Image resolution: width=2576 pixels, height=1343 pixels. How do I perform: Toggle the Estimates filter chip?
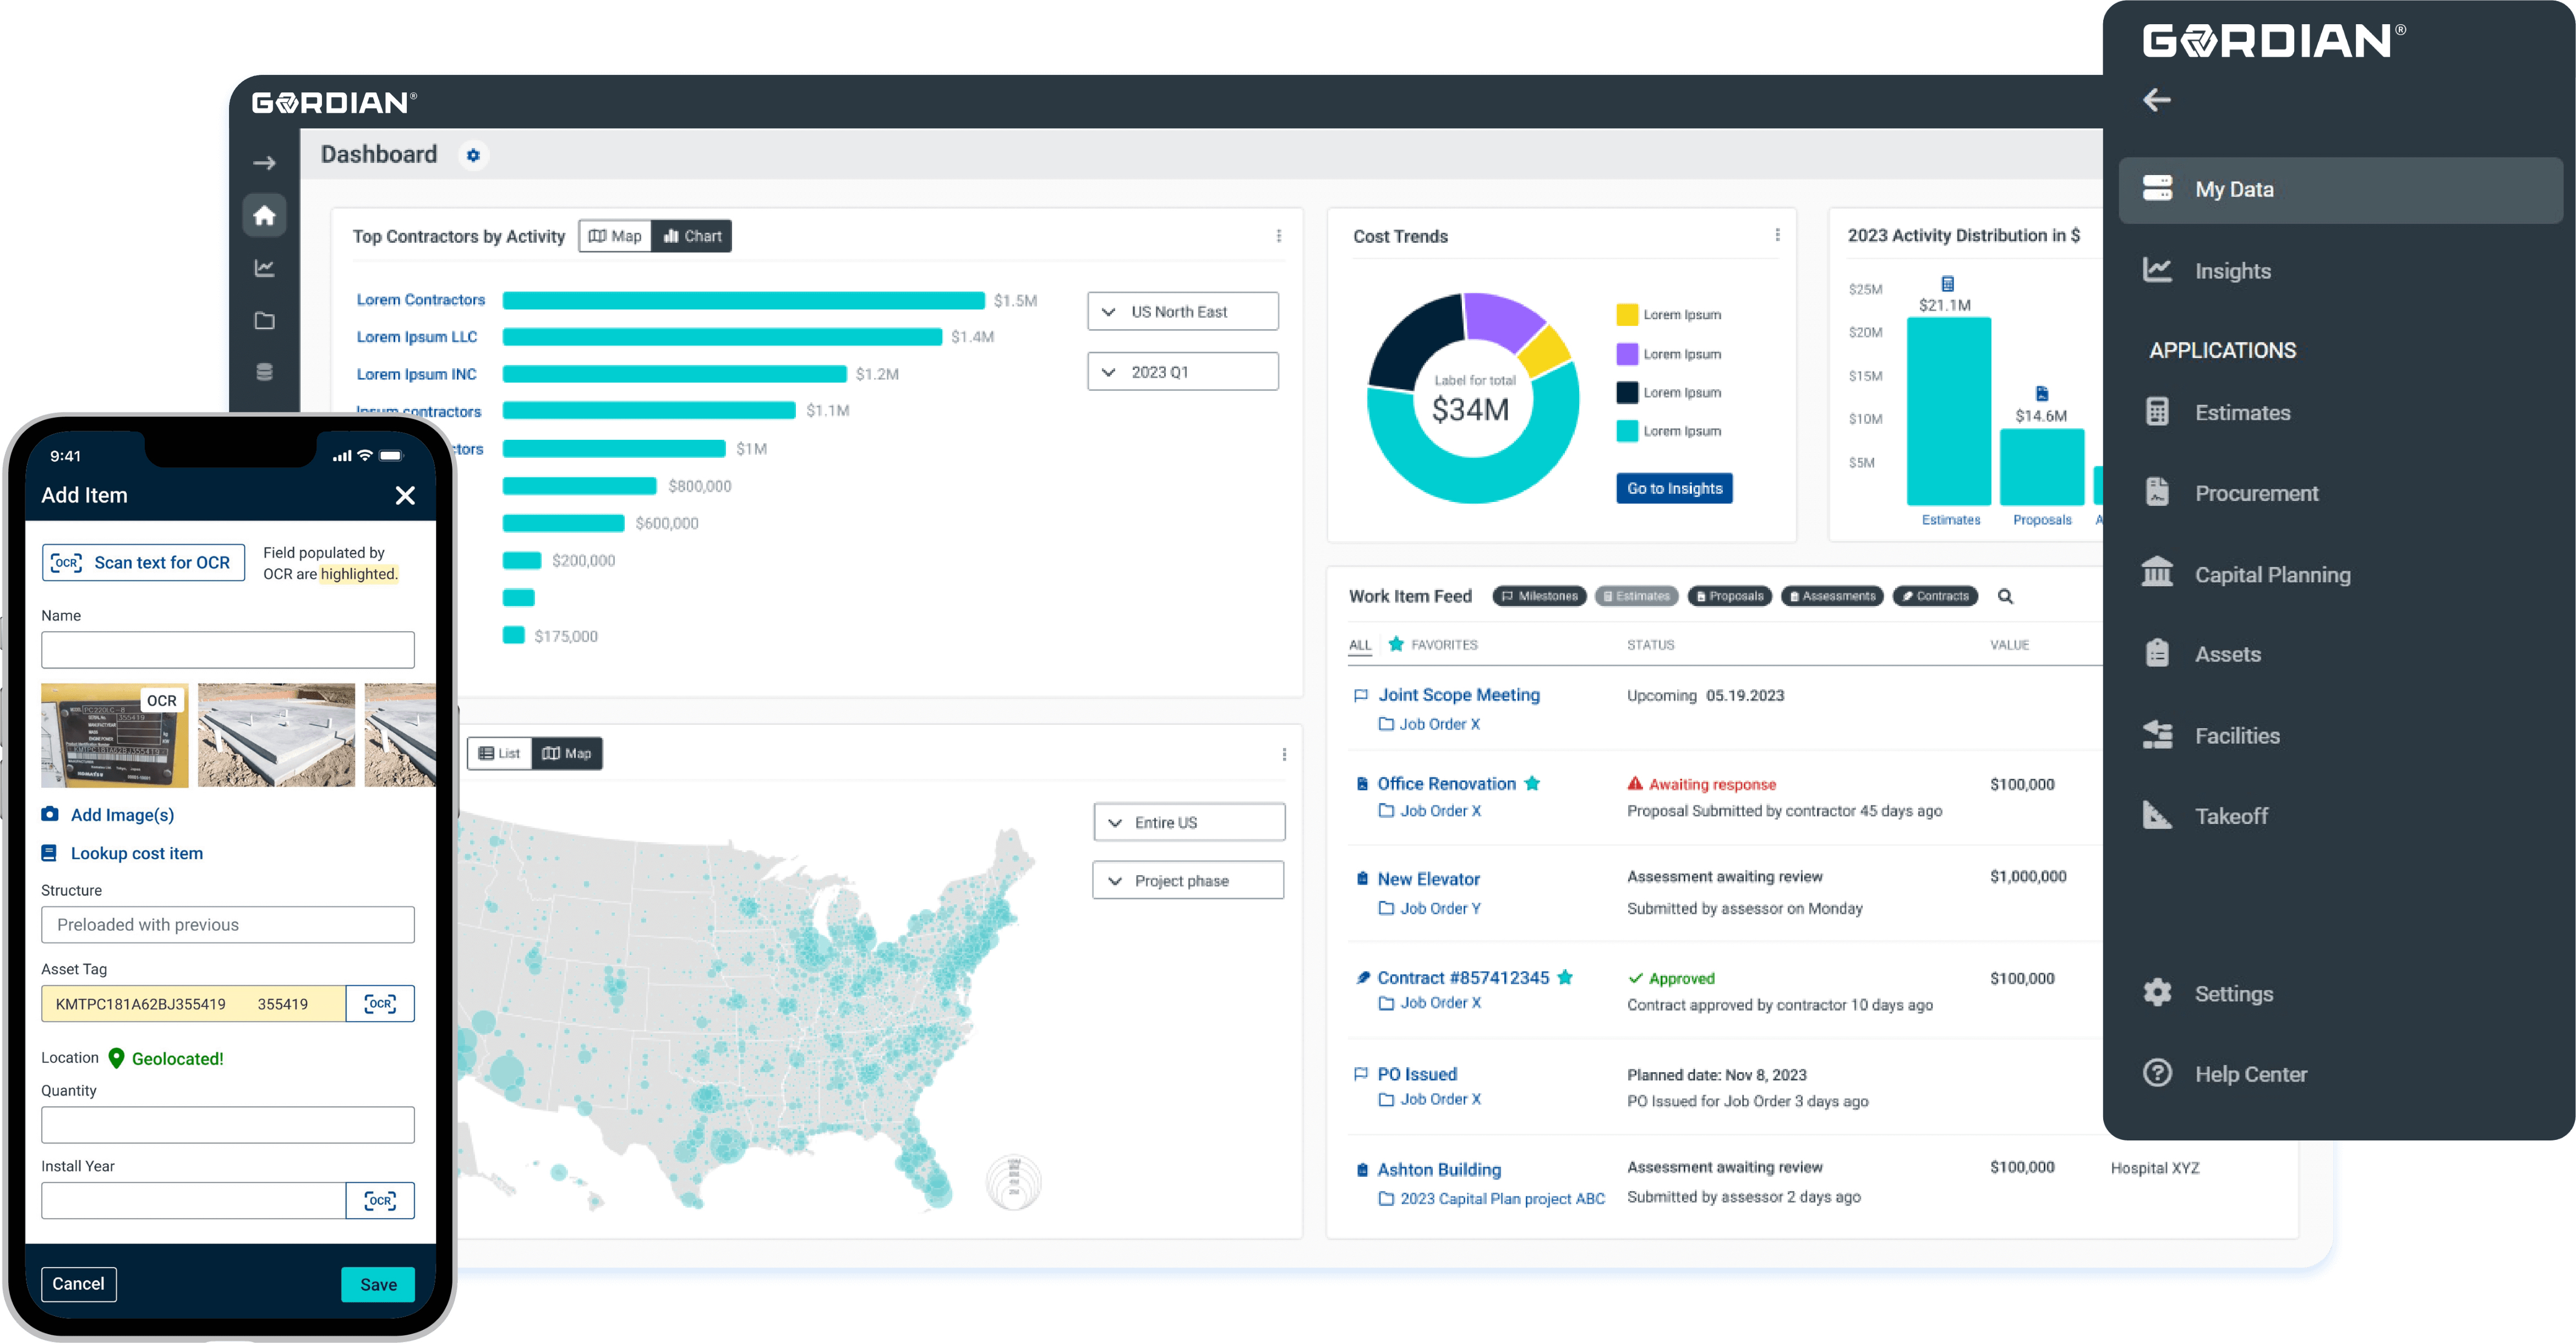1637,596
